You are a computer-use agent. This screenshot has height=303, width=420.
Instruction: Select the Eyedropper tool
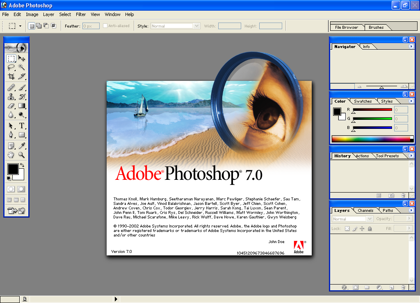[x=22, y=146]
